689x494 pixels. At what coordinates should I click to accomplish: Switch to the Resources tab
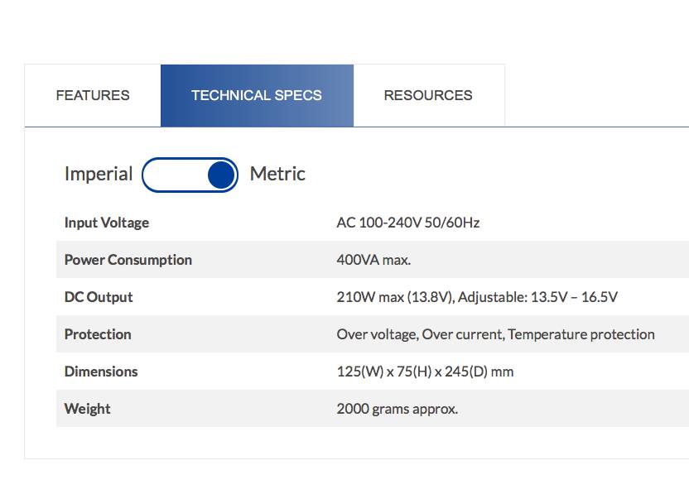(428, 95)
